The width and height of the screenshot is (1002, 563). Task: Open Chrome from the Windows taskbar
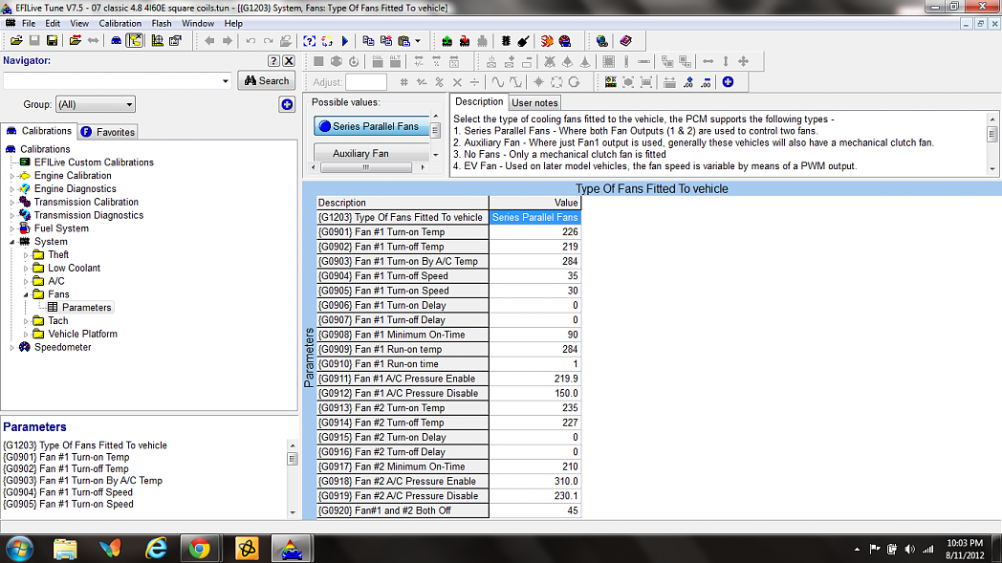click(x=200, y=549)
